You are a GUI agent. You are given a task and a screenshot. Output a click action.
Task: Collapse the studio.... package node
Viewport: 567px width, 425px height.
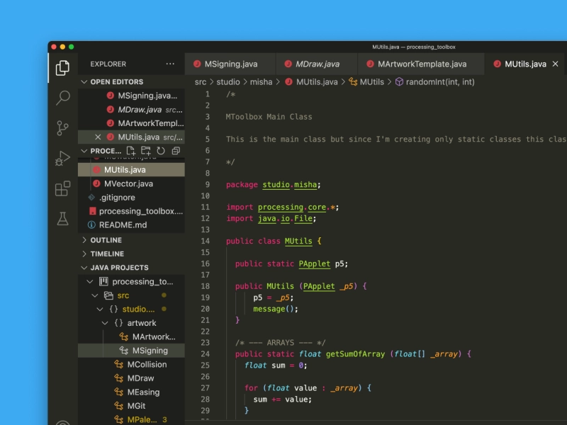tap(100, 309)
